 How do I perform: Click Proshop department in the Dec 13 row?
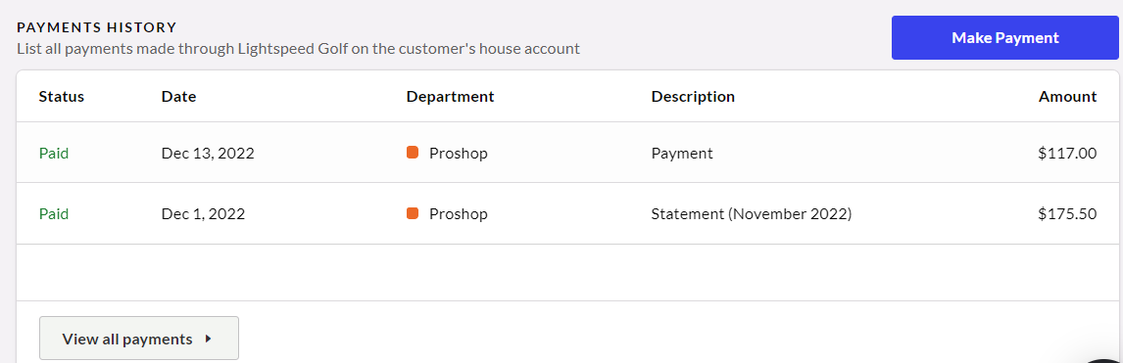[x=459, y=153]
